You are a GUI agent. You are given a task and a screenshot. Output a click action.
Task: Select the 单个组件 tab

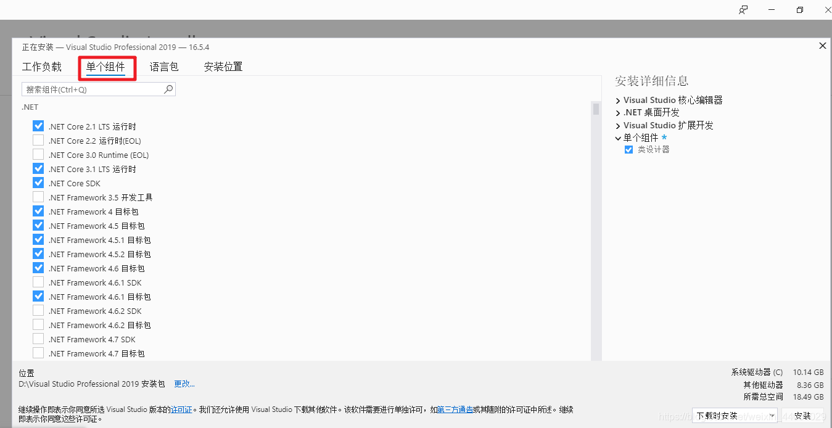tap(105, 67)
